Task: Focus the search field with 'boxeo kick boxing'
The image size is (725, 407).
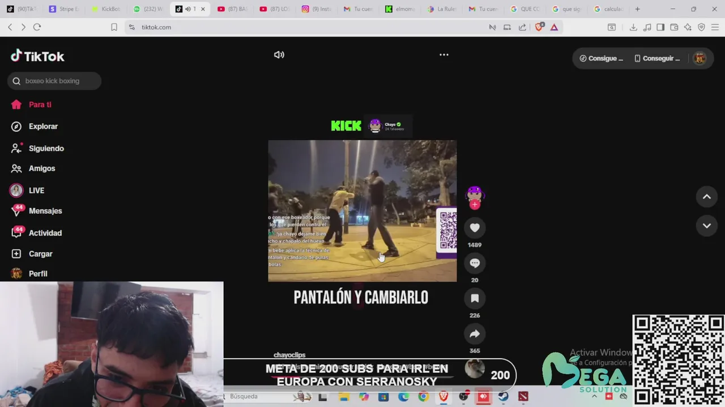Action: [54, 81]
